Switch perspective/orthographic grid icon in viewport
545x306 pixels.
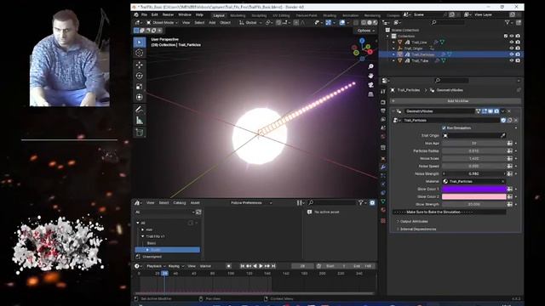pos(371,94)
